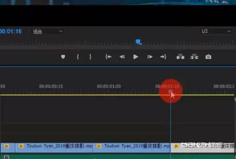The width and height of the screenshot is (236, 159).
Task: Go to In point button
Action: [108, 57]
